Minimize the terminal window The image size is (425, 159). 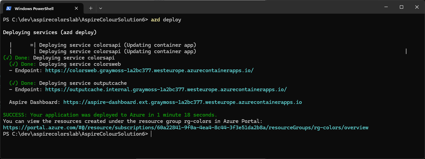click(386, 7)
